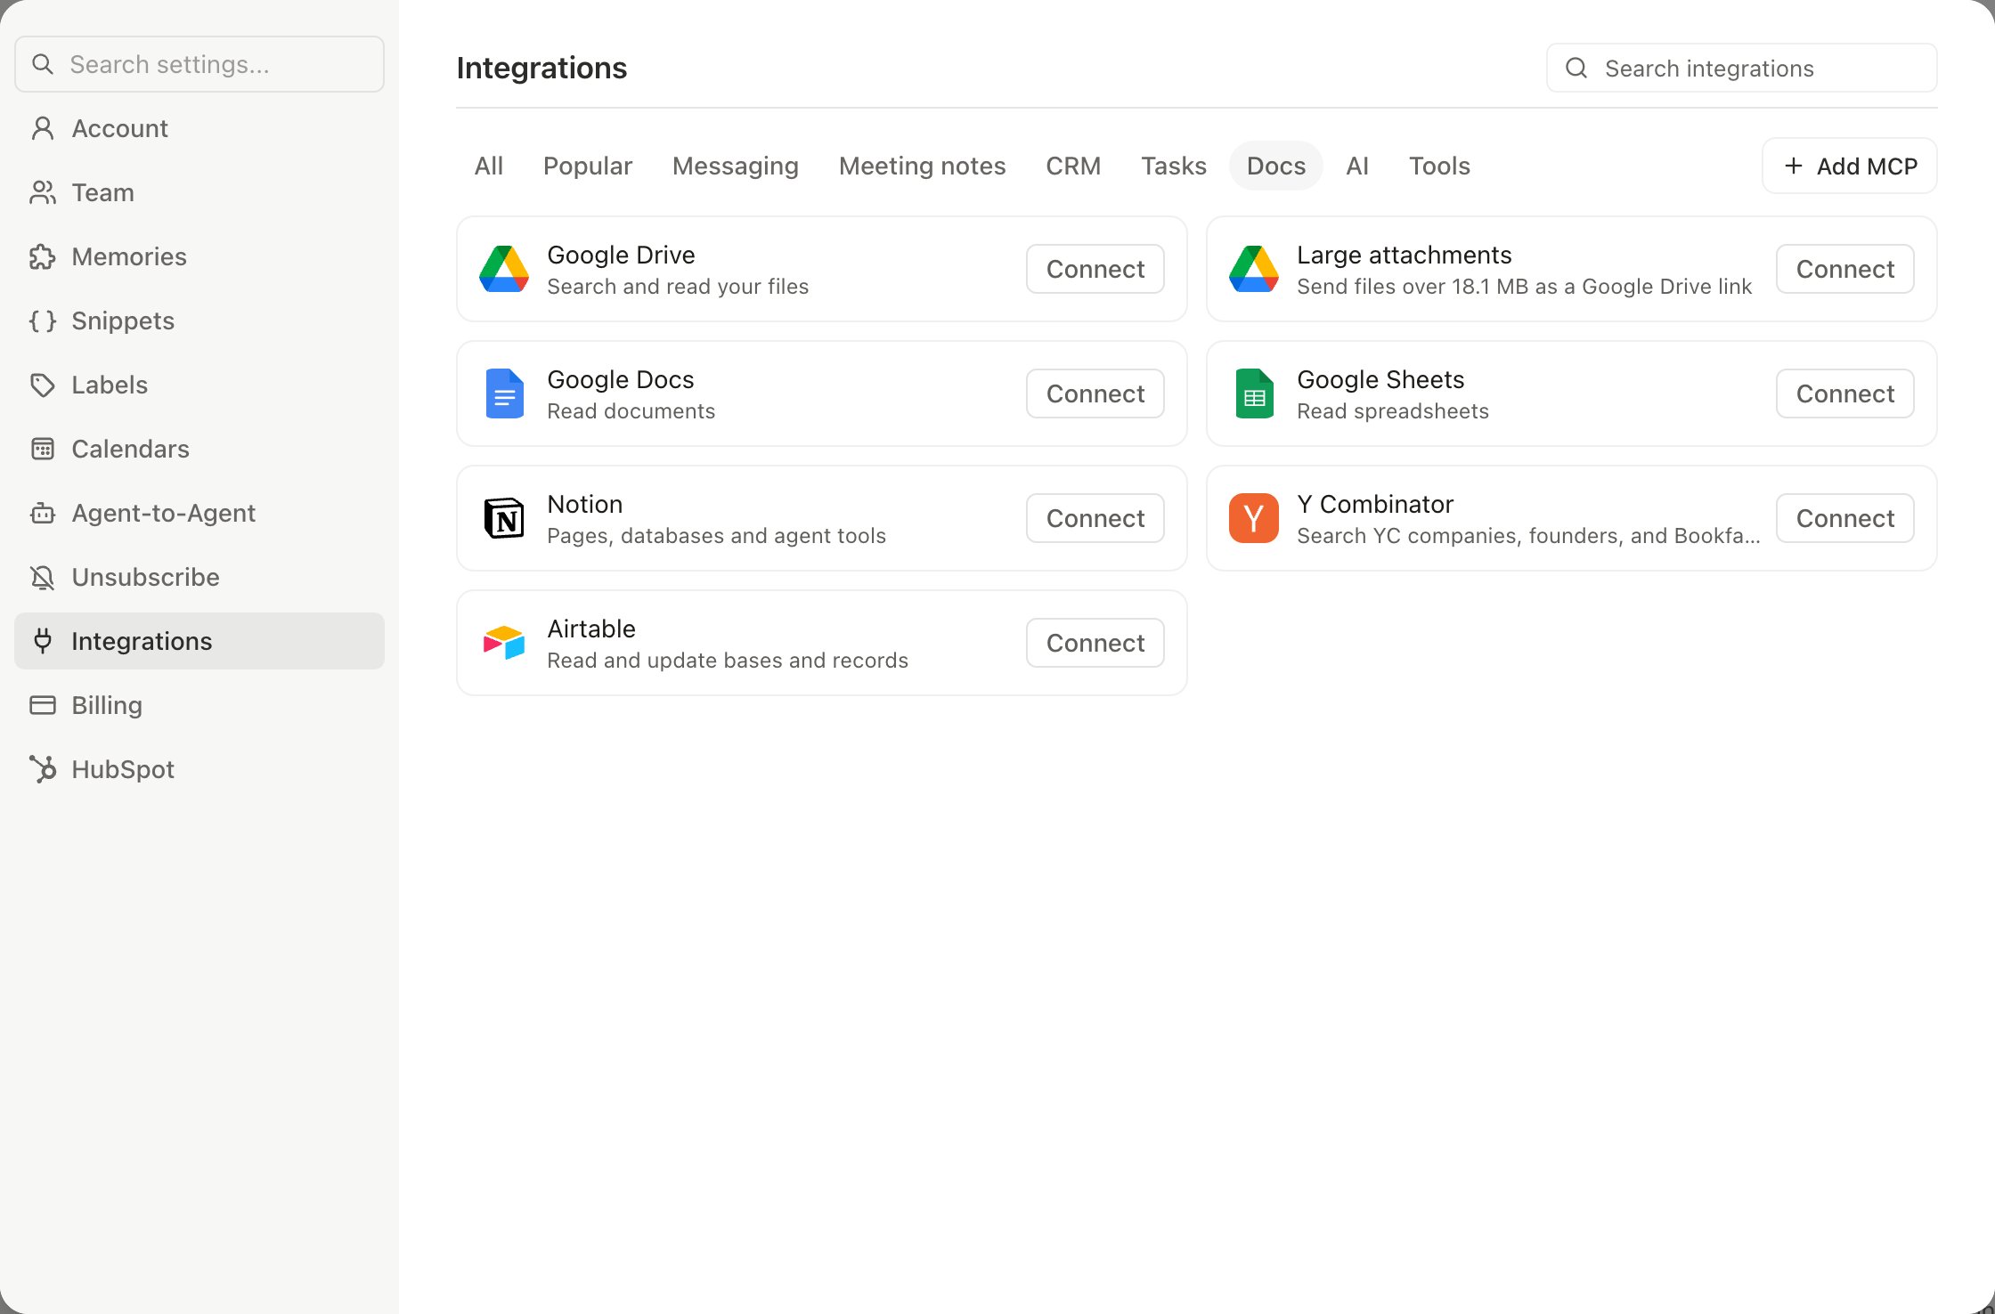Switch to the AI tab
1995x1314 pixels.
tap(1357, 166)
